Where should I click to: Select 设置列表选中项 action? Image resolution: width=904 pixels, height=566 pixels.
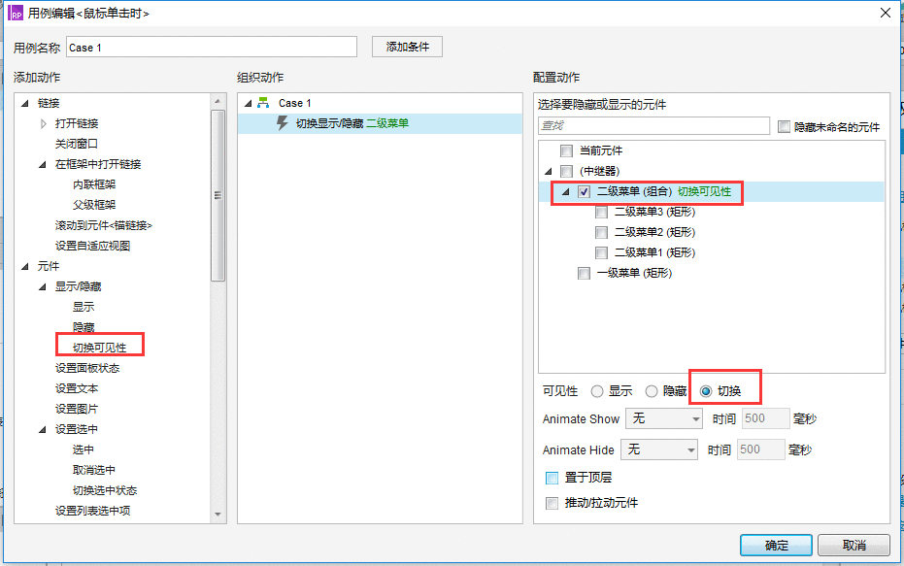point(93,511)
